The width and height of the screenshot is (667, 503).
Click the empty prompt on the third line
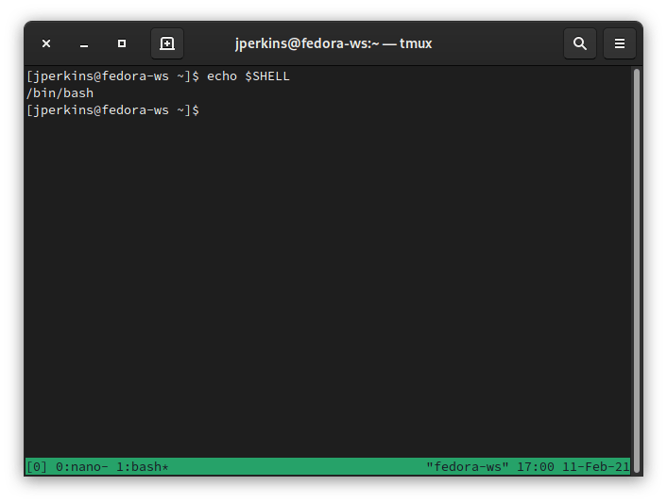pos(112,110)
